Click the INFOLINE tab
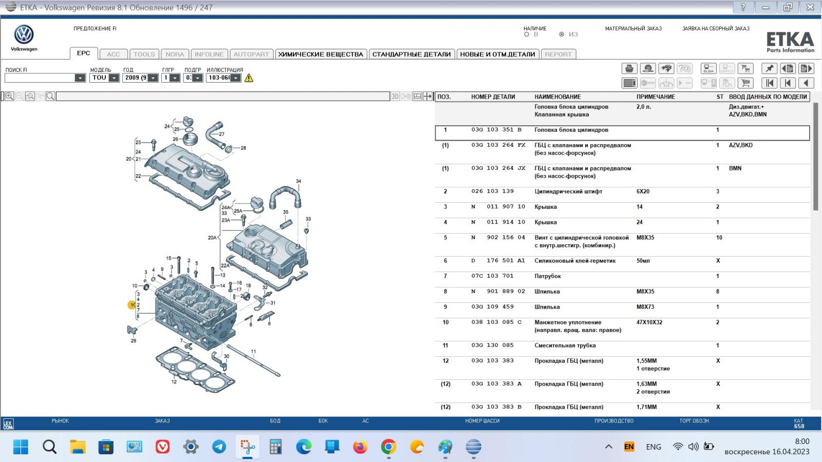 coord(209,54)
